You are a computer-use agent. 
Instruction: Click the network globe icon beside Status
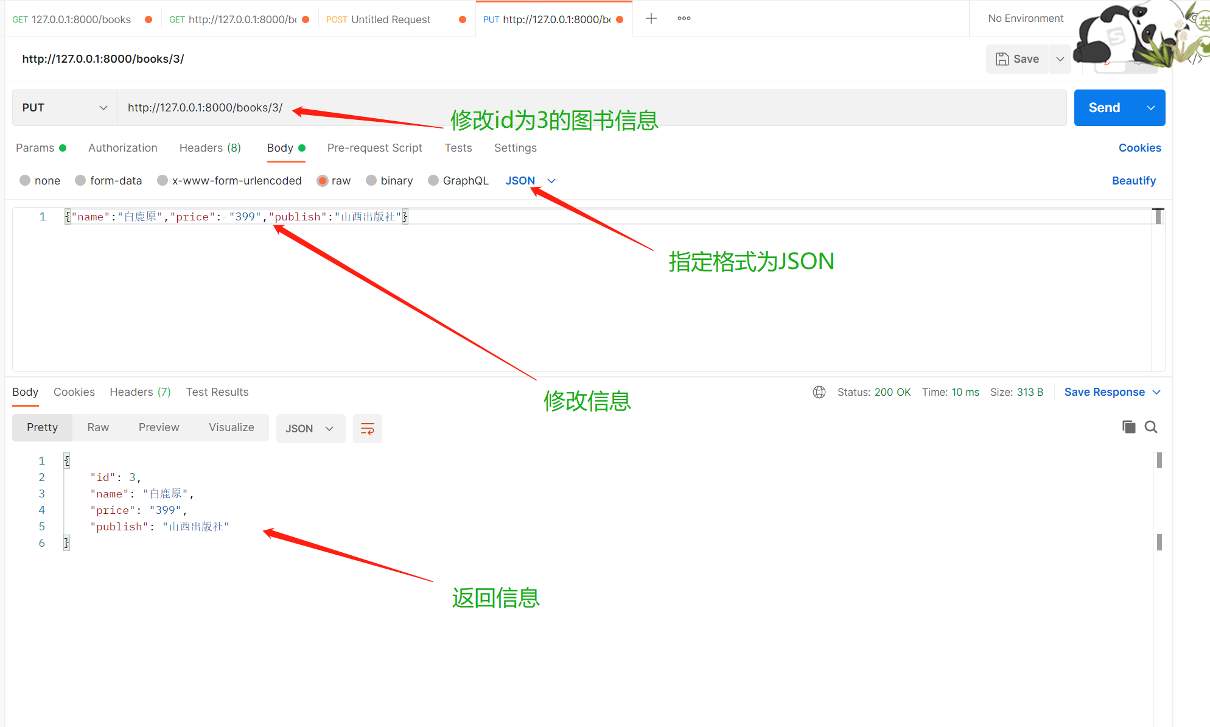point(819,392)
